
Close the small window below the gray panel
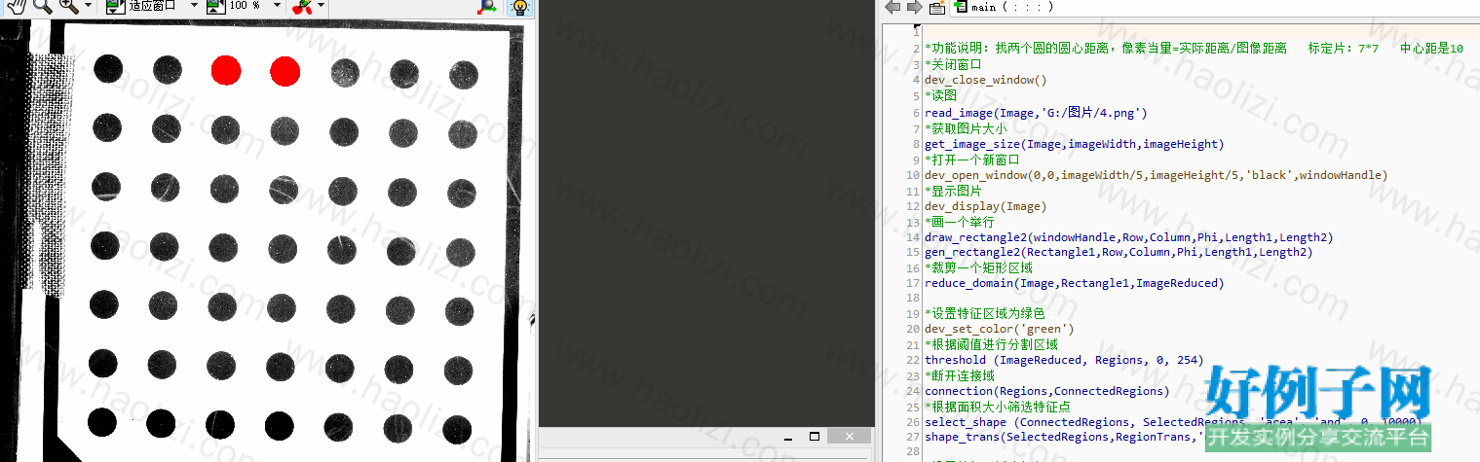point(849,435)
